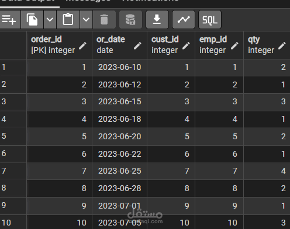Click date cell 2023-07-01
The width and height of the screenshot is (290, 229).
(x=119, y=206)
